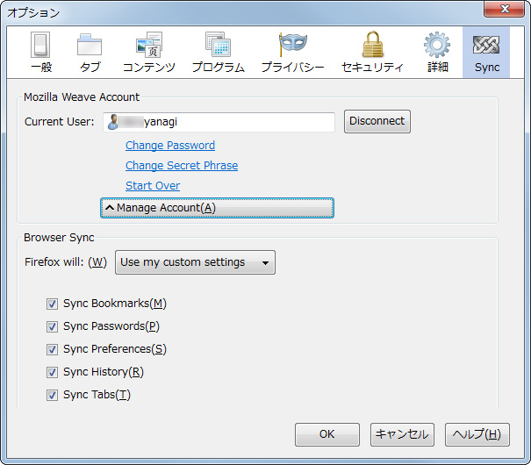
Task: Click the Start Over link
Action: (x=153, y=186)
